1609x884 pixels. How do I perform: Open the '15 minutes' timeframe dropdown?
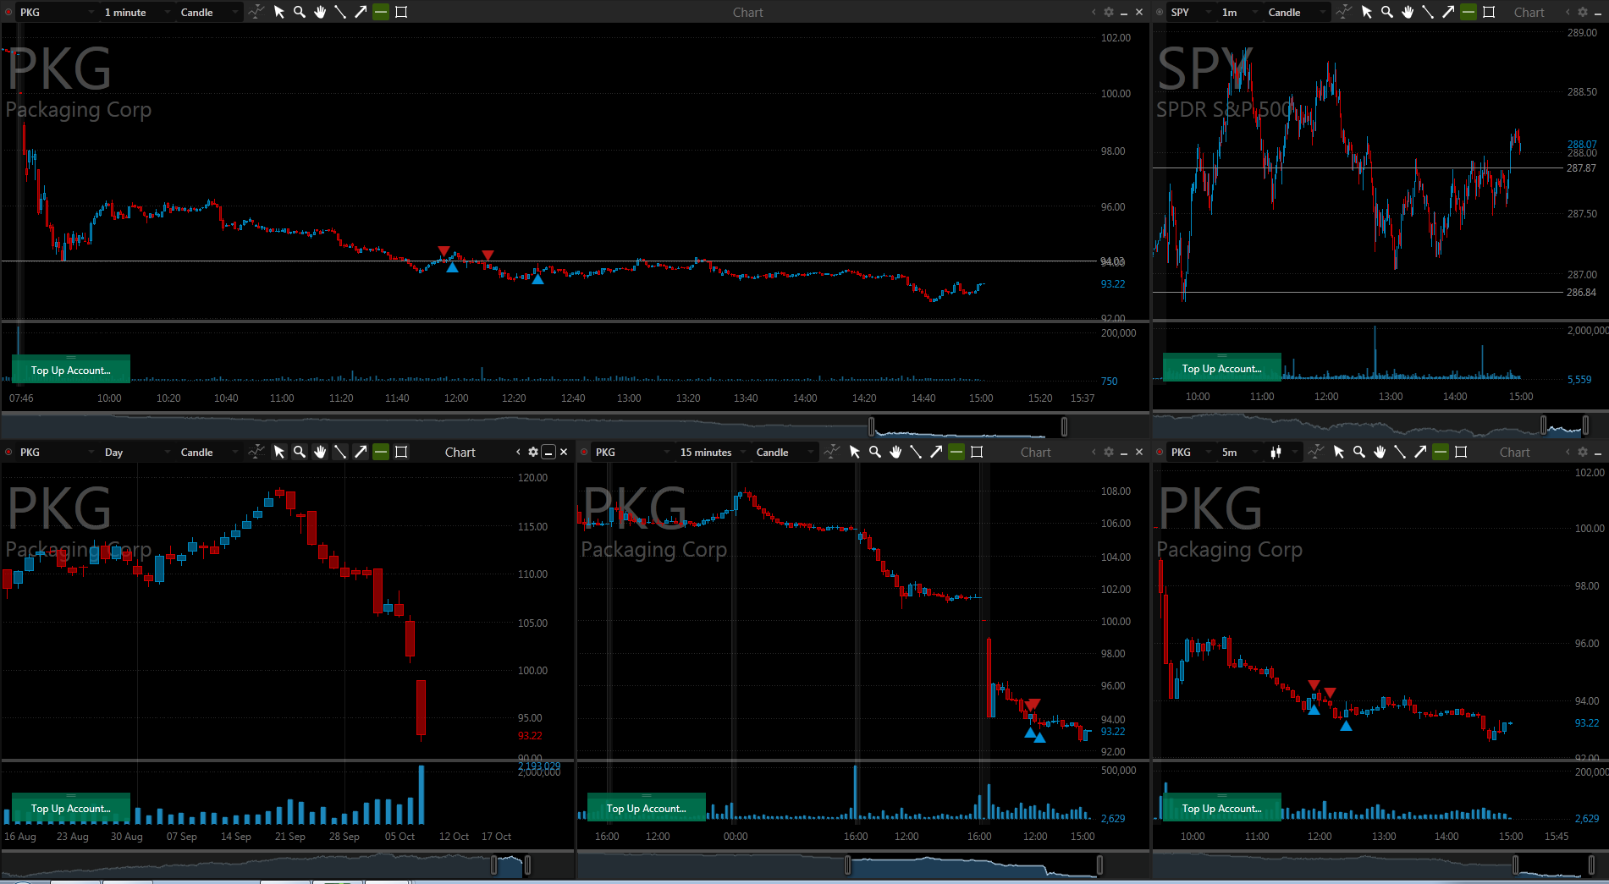(x=713, y=452)
